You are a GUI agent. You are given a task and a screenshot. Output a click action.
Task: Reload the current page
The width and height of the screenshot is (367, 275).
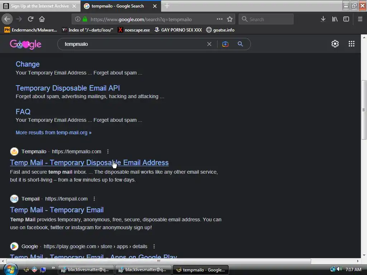[x=30, y=19]
